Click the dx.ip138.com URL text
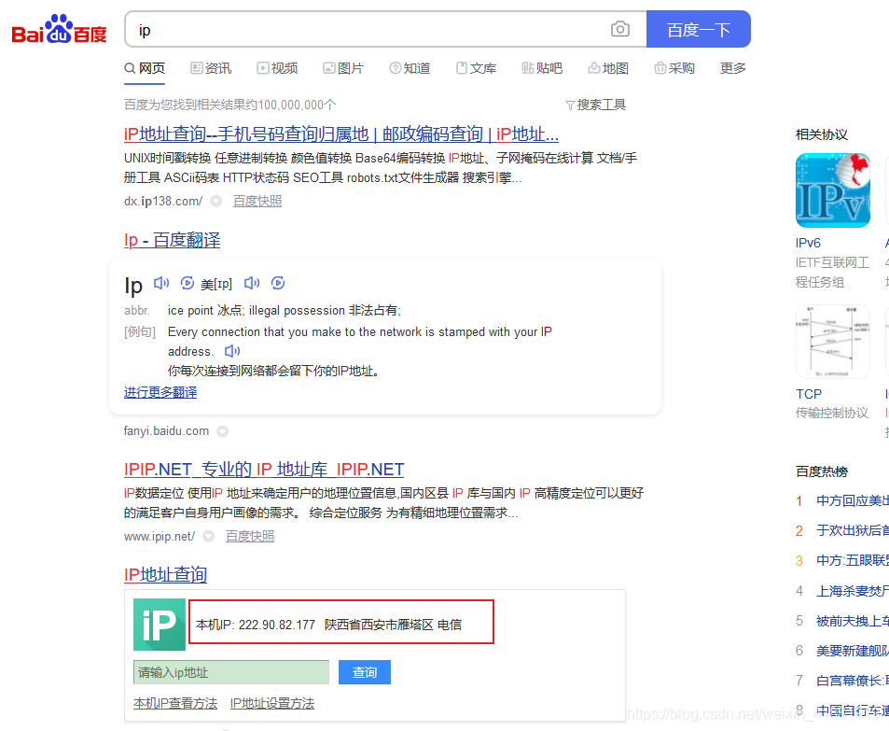Screen dimensions: 889x731 click(x=163, y=201)
